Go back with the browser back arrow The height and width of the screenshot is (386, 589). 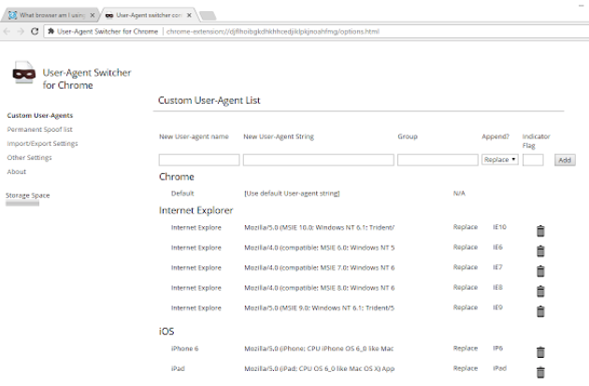7,32
